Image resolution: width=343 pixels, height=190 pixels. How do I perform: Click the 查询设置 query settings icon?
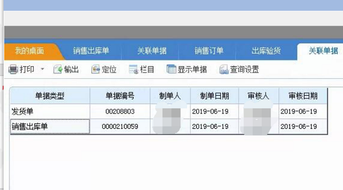224,69
